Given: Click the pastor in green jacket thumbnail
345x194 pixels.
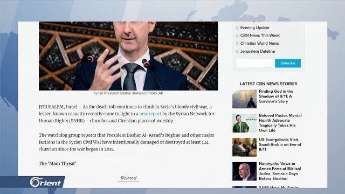Looking at the screenshot, I should tap(244, 123).
